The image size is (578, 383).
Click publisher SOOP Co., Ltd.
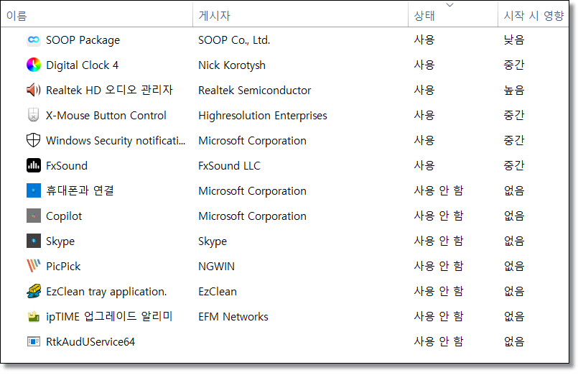coord(235,40)
